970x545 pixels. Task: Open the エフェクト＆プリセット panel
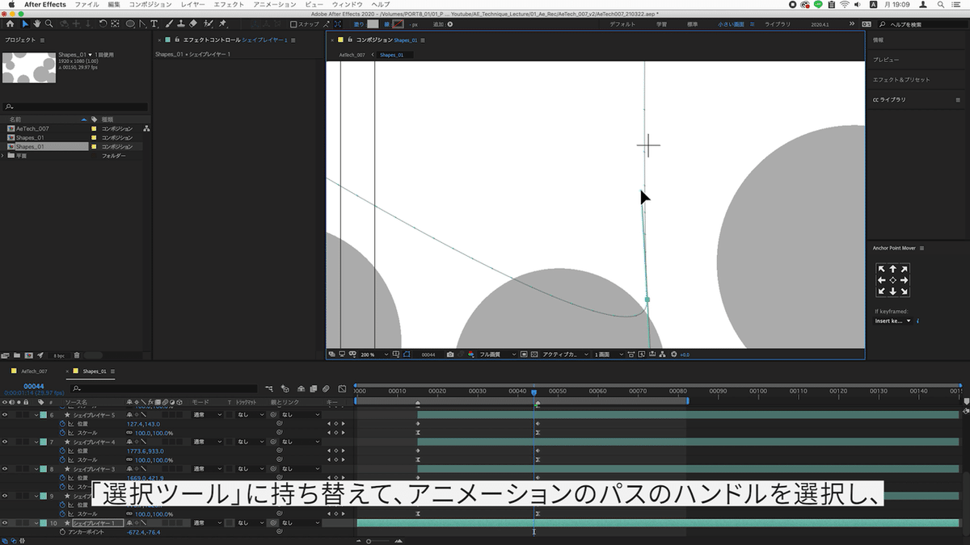tap(901, 80)
